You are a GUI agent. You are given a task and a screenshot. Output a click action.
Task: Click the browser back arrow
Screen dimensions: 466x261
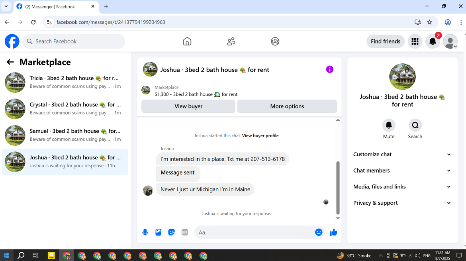[7, 22]
